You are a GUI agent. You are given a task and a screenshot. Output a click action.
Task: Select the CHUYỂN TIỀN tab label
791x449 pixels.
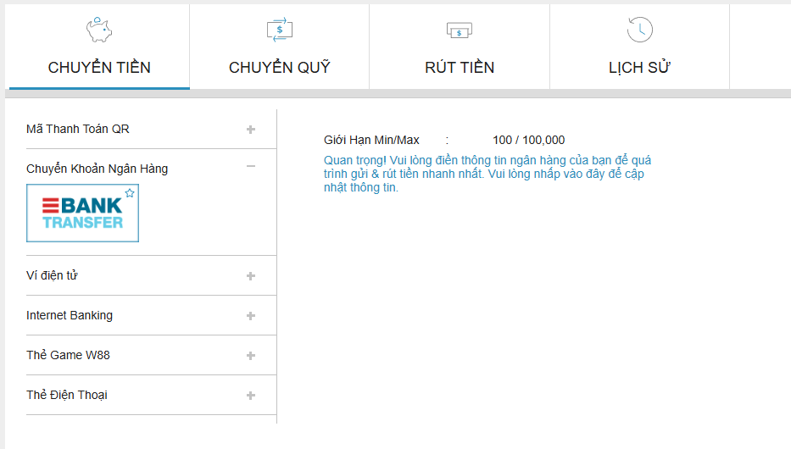tap(99, 68)
